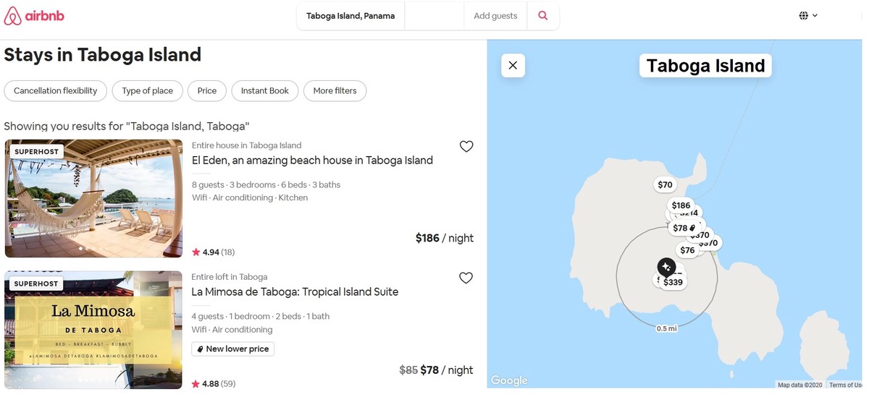Open the globe language selector

pos(808,16)
